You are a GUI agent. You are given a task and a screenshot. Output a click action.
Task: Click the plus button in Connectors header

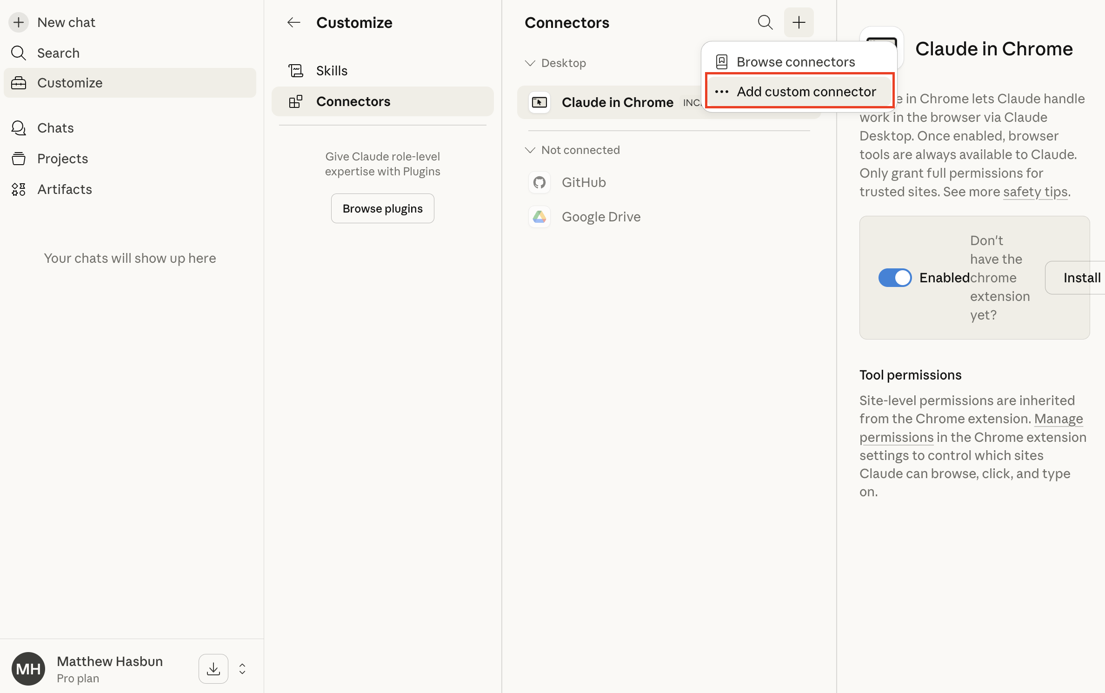click(x=799, y=22)
